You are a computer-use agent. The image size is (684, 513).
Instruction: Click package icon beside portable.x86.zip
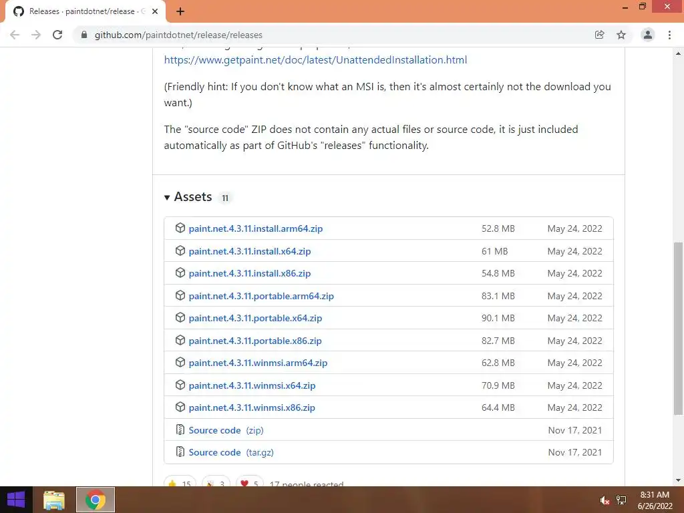pyautogui.click(x=180, y=340)
